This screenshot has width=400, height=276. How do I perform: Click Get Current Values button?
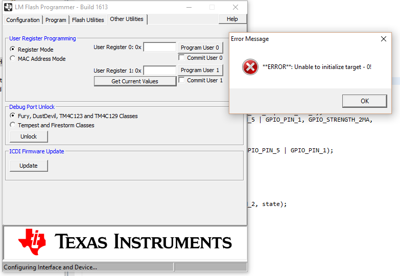coord(135,81)
